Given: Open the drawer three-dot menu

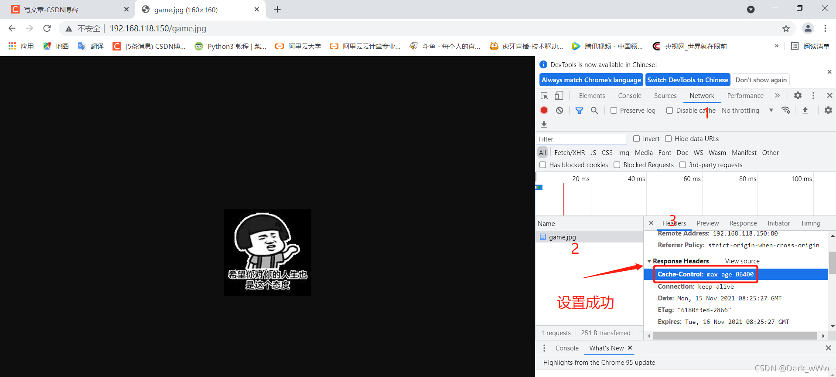Looking at the screenshot, I should 544,348.
